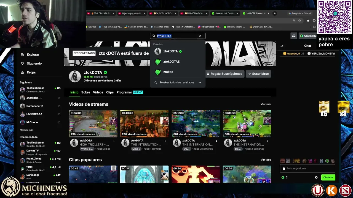Open MrChoco in the Siguiendo list
The width and height of the screenshot is (353, 198).
pyautogui.click(x=40, y=122)
